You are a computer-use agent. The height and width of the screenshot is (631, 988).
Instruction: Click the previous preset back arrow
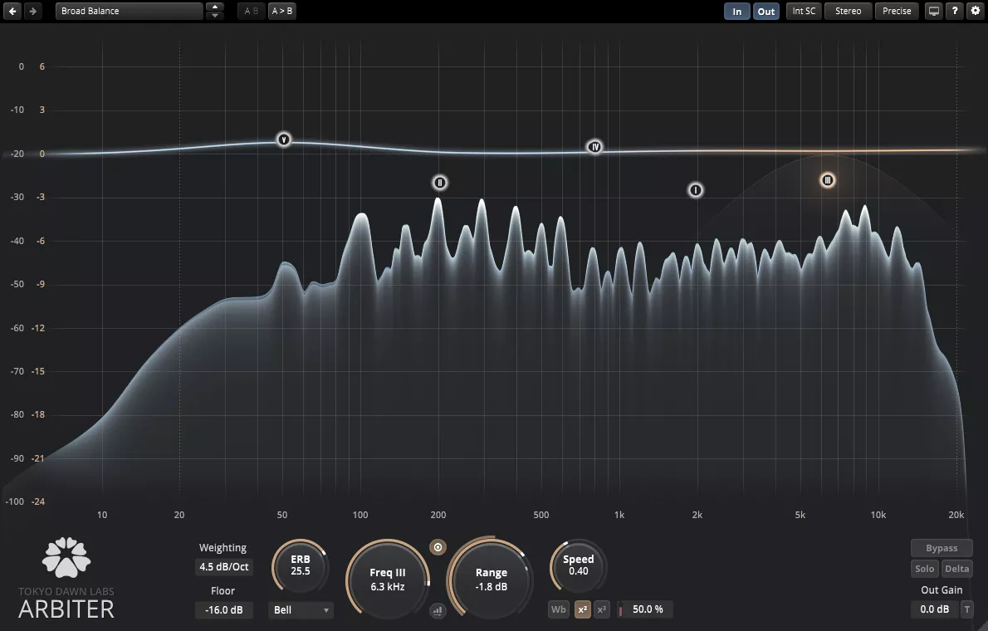[x=12, y=11]
